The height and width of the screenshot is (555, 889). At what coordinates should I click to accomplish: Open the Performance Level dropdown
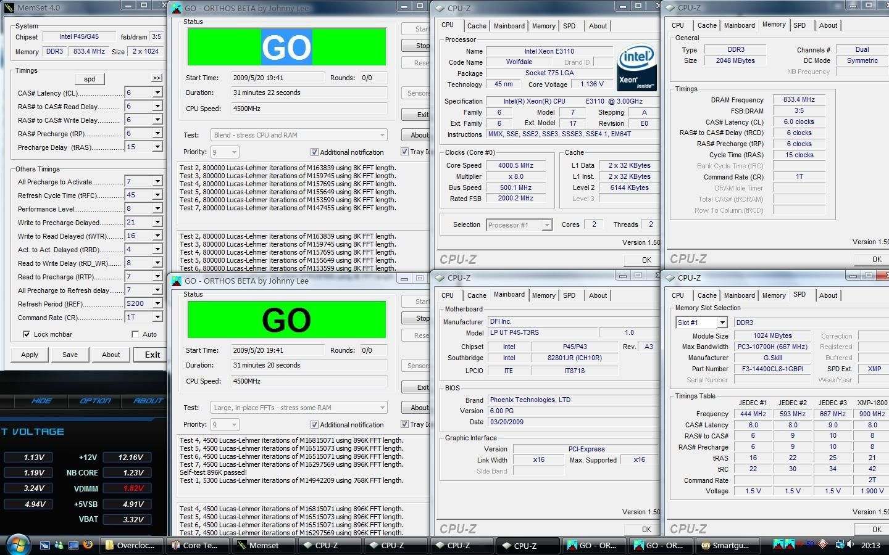click(x=157, y=208)
